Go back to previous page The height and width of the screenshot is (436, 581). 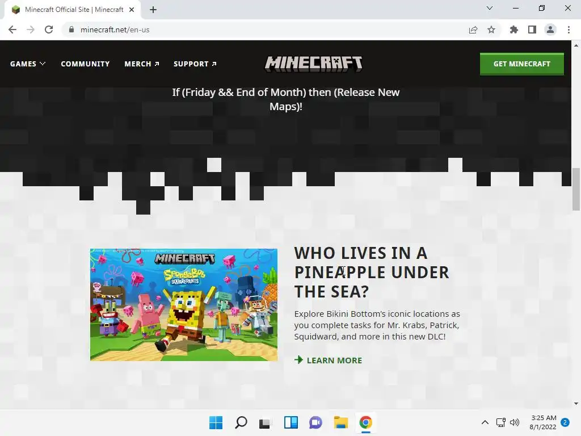(x=12, y=30)
